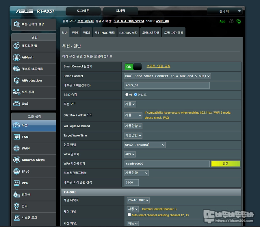
Task: Open the 인증 방법 WPA2-Personal dropdown
Action: tap(145, 145)
